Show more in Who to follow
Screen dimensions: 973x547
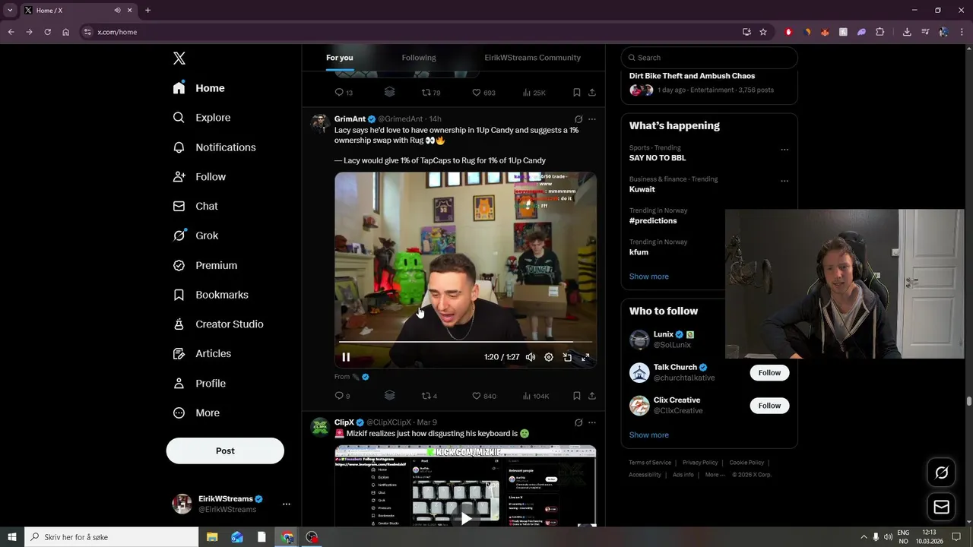pos(649,435)
